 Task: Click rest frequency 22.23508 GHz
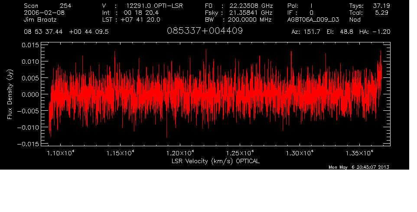[x=251, y=6]
